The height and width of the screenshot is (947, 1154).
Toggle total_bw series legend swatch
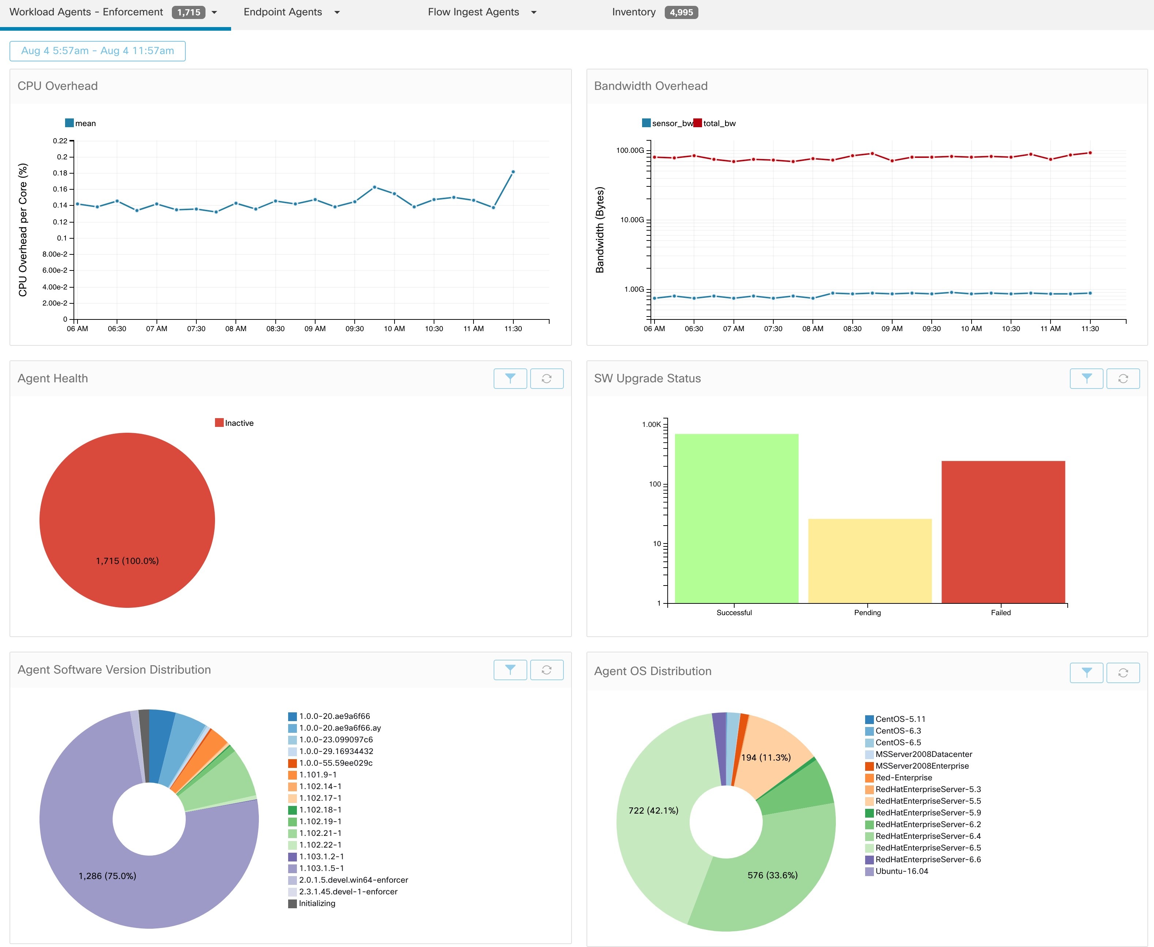click(x=697, y=123)
